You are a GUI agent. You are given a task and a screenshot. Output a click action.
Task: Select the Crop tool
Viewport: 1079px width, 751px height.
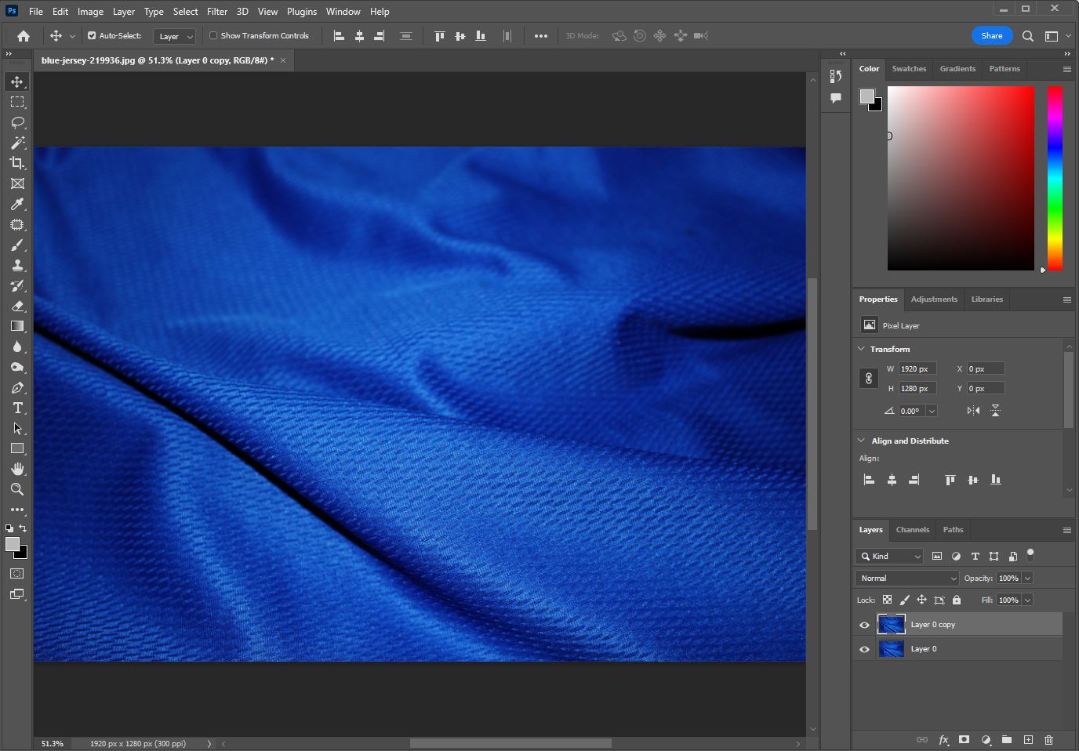click(x=17, y=163)
